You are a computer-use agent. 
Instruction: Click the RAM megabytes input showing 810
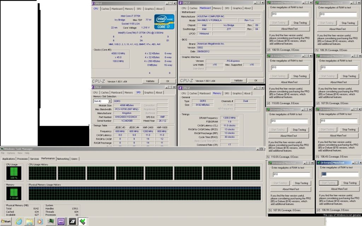pos(291,14)
